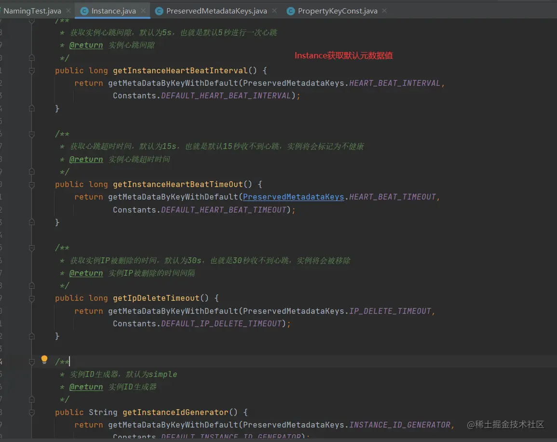This screenshot has width=557, height=442.
Task: Click the getInstanceHeartBeatTimeOut method name
Action: (x=177, y=185)
